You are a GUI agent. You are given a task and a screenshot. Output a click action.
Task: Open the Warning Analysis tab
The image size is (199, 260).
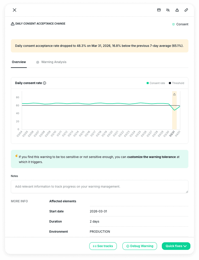point(54,62)
